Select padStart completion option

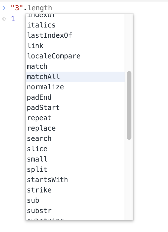tap(75, 108)
